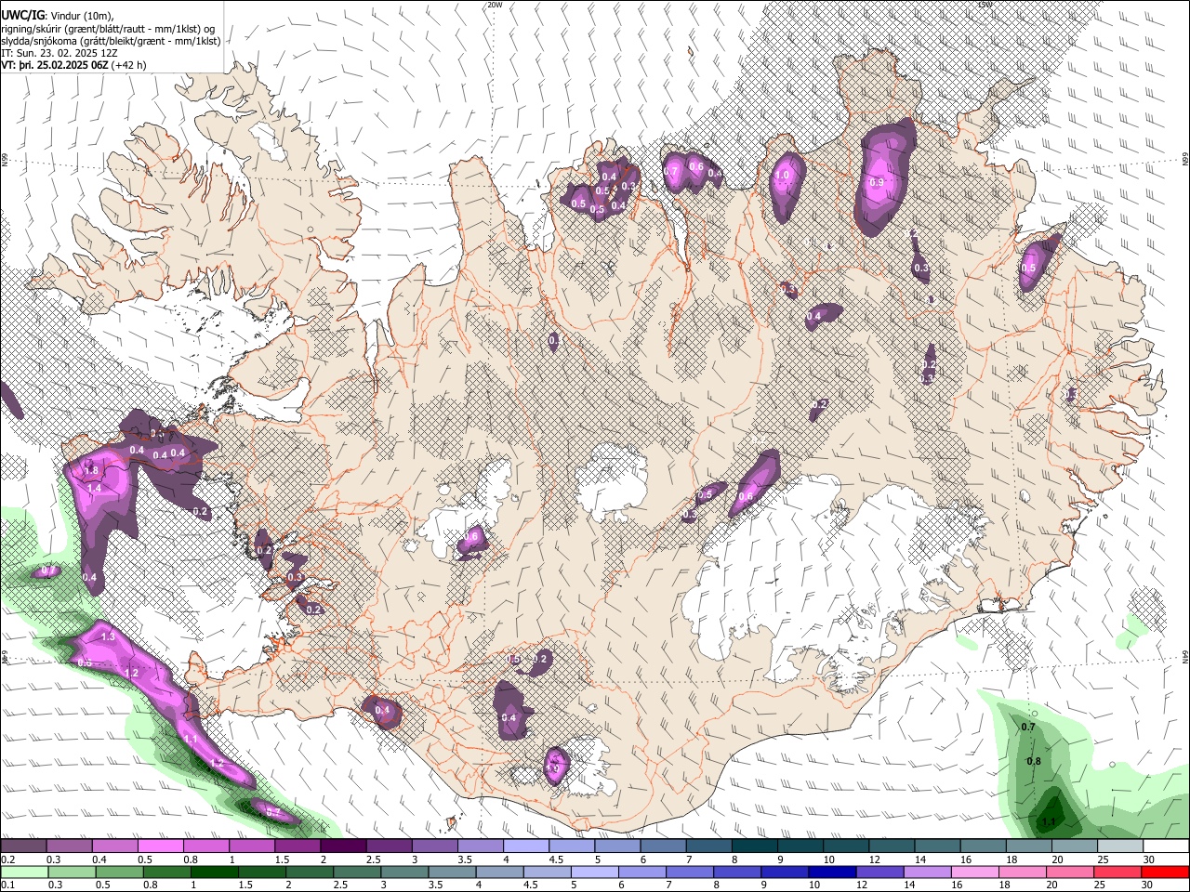The width and height of the screenshot is (1190, 892).
Task: Click the 1.3 snowfall value off the southwest
Action: coord(107,637)
